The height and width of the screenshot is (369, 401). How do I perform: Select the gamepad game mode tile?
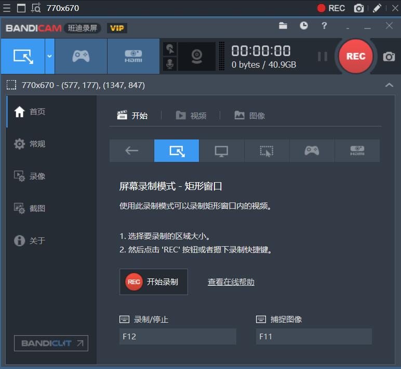coord(312,151)
